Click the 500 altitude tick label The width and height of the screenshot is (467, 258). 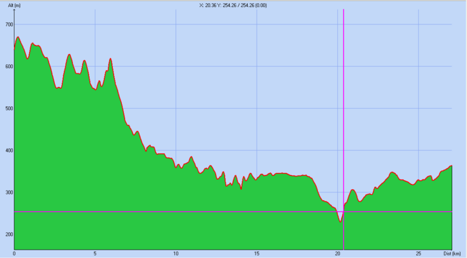pos(9,108)
